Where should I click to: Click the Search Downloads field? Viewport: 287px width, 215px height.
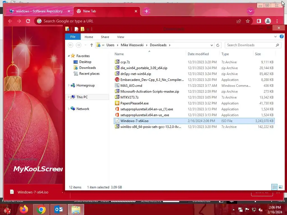point(253,45)
